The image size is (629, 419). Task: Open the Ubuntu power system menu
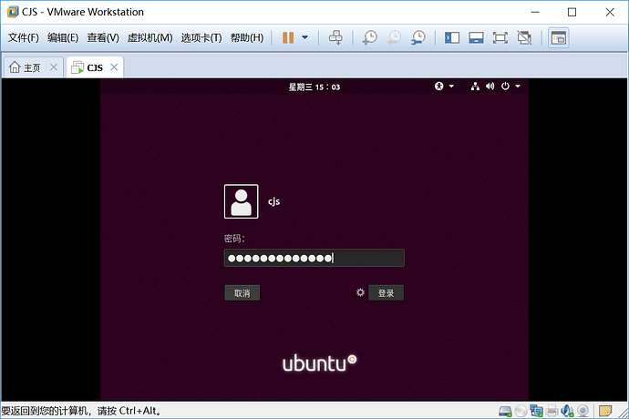pos(510,87)
